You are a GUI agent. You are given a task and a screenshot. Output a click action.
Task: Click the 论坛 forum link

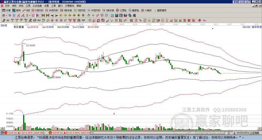click(x=242, y=2)
